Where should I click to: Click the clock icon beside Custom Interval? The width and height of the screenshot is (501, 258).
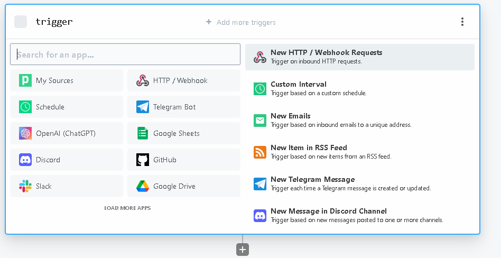(x=260, y=89)
